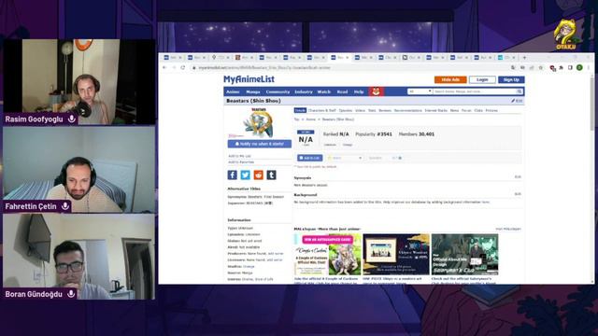Viewport: 598px width, 336px height.
Task: Click the Otaku channel logo
Action: tap(567, 35)
